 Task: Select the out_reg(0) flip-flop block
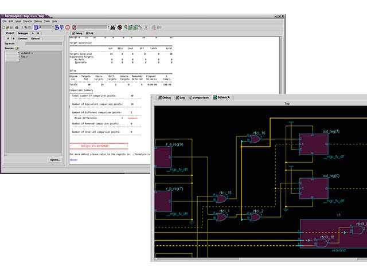pyautogui.click(x=314, y=188)
